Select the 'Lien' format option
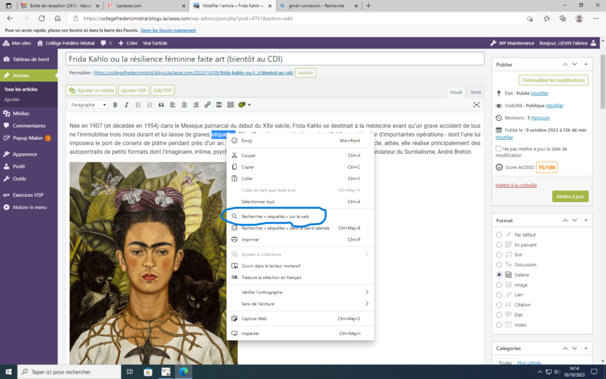Viewport: 606px width, 379px height. coord(499,295)
